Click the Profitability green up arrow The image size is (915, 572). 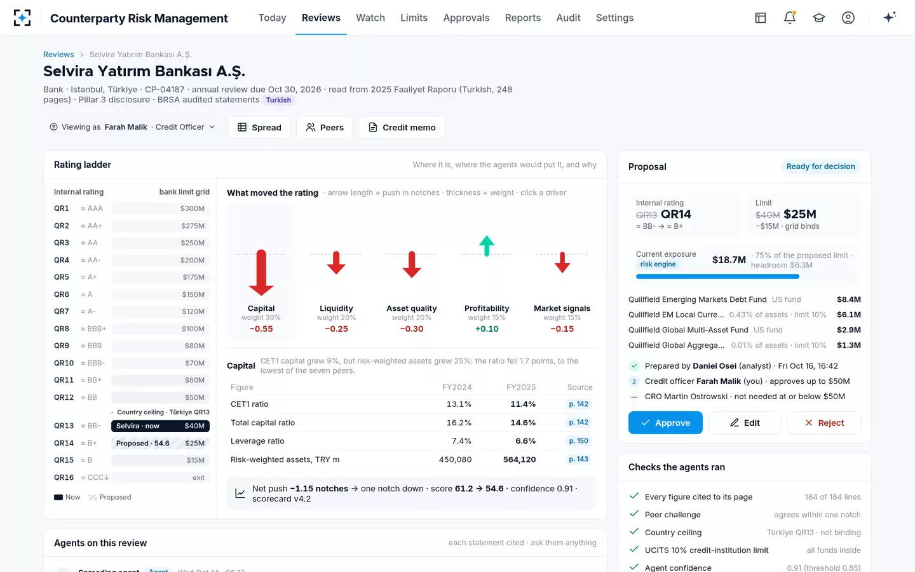(x=487, y=245)
